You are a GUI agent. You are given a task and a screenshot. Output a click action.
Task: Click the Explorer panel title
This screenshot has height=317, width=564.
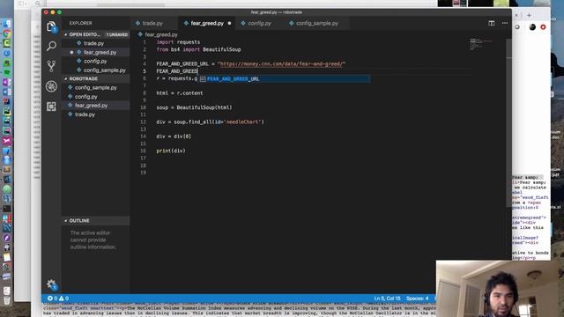pyautogui.click(x=80, y=23)
